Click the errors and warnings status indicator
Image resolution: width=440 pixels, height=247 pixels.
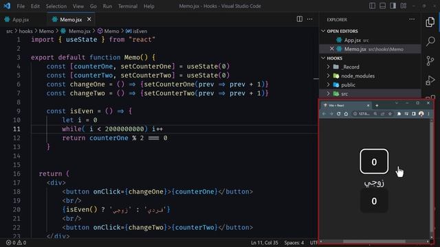click(16, 242)
